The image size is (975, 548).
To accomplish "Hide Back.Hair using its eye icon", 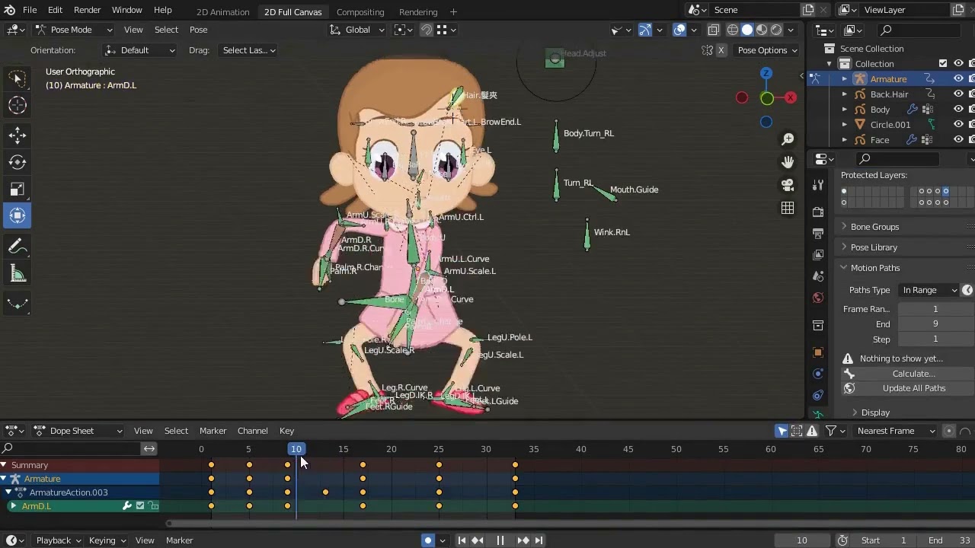I will coord(958,94).
